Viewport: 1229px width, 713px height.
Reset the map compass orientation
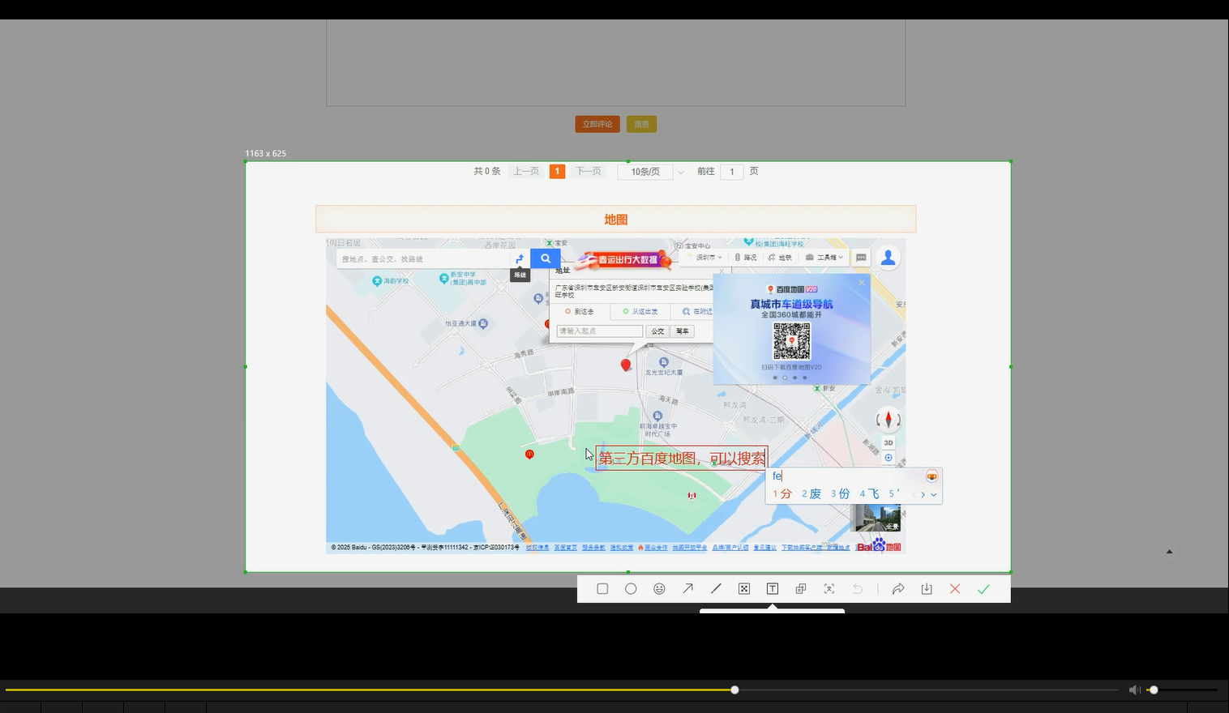(x=889, y=420)
